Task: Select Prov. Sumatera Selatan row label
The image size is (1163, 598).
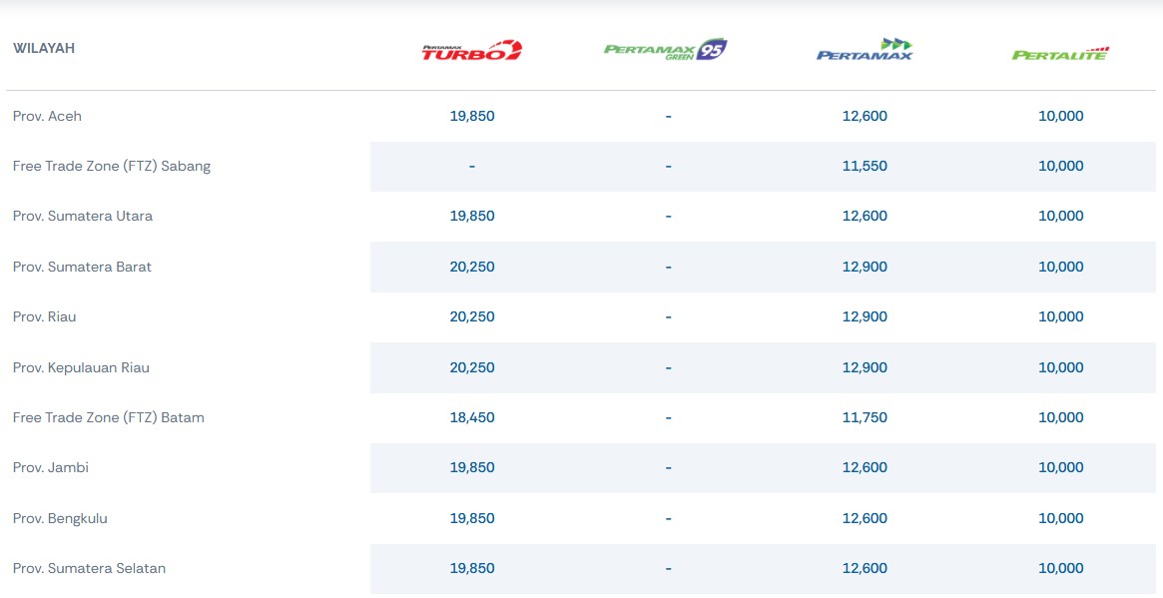Action: tap(89, 568)
